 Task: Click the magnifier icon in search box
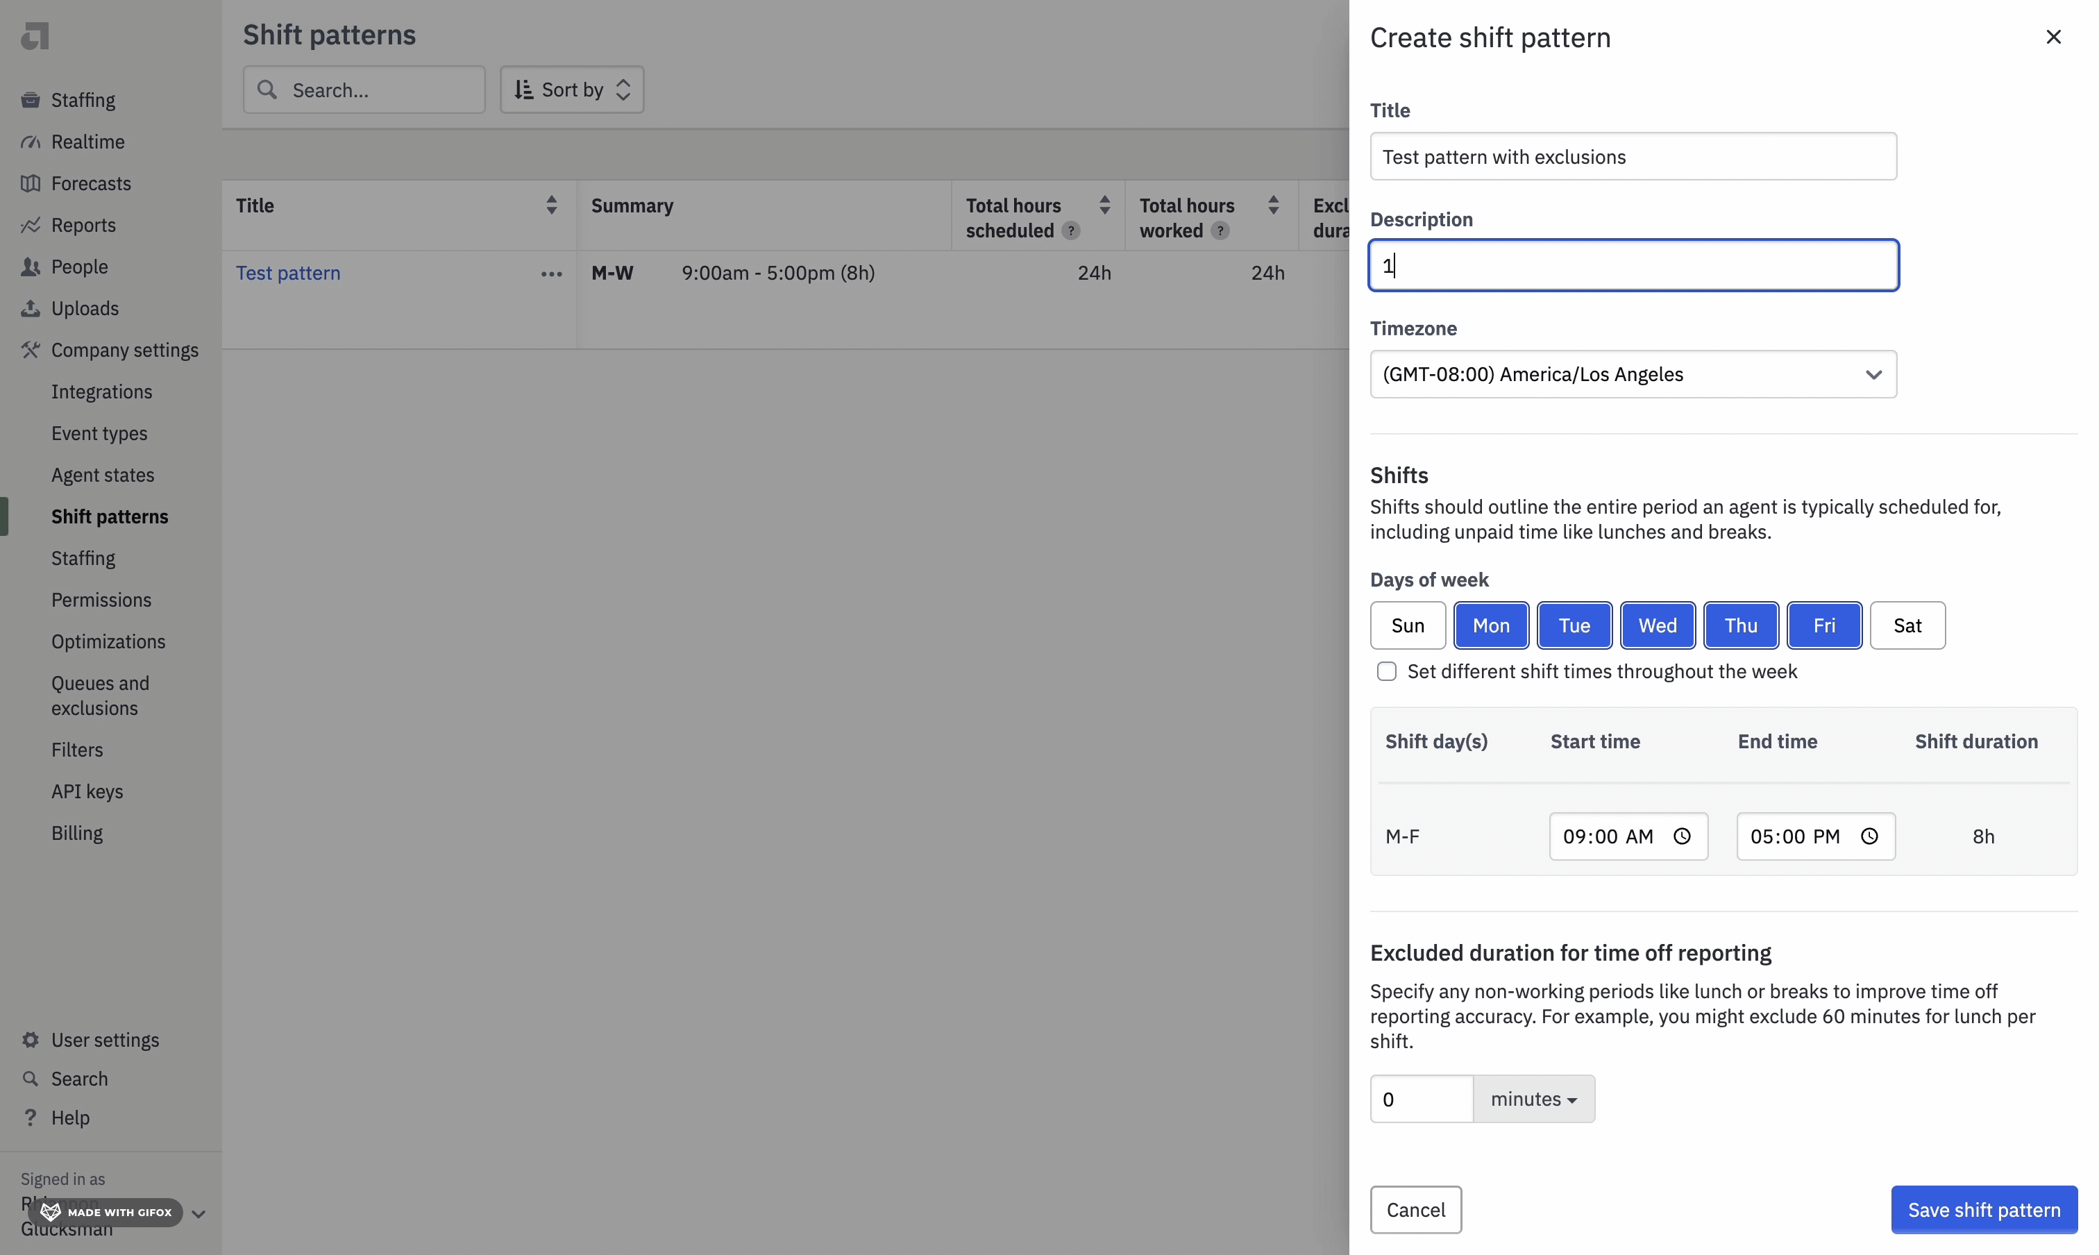pyautogui.click(x=267, y=90)
